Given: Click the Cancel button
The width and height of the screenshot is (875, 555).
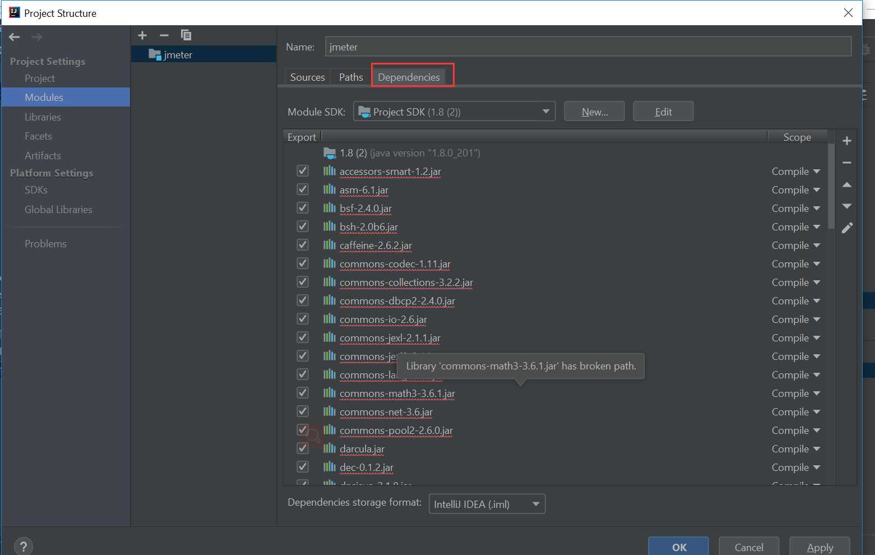Looking at the screenshot, I should (749, 547).
